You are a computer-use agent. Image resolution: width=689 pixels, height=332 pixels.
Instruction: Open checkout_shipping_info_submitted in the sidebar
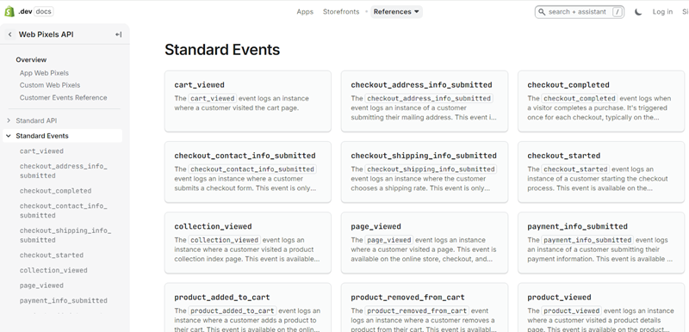click(65, 235)
